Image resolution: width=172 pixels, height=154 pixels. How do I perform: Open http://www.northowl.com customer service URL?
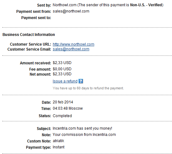73,44
